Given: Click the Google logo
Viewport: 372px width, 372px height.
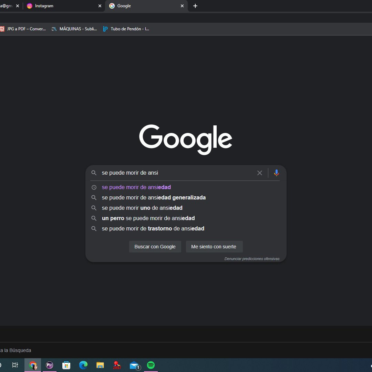Looking at the screenshot, I should coord(186,139).
